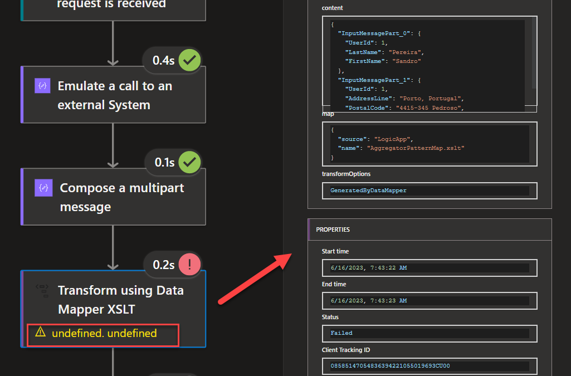Click the transformOptions GeneratedByDataMapper field

pyautogui.click(x=430, y=191)
